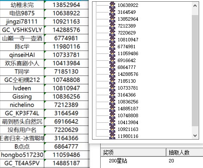The height and width of the screenshot is (168, 203).
Task: Select winner list entry 13852964
Action: [x=128, y=19]
